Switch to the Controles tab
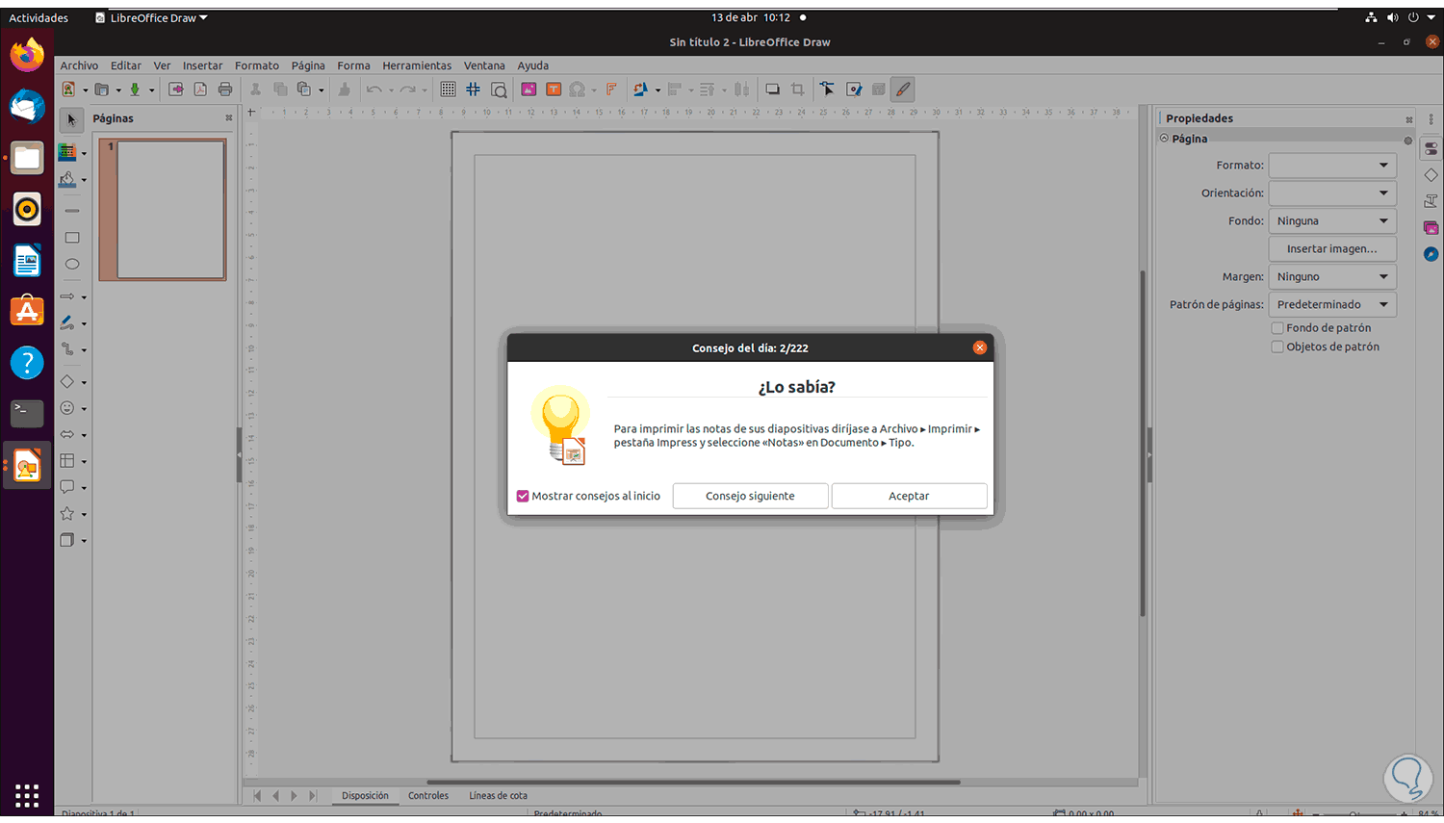 [x=428, y=795]
